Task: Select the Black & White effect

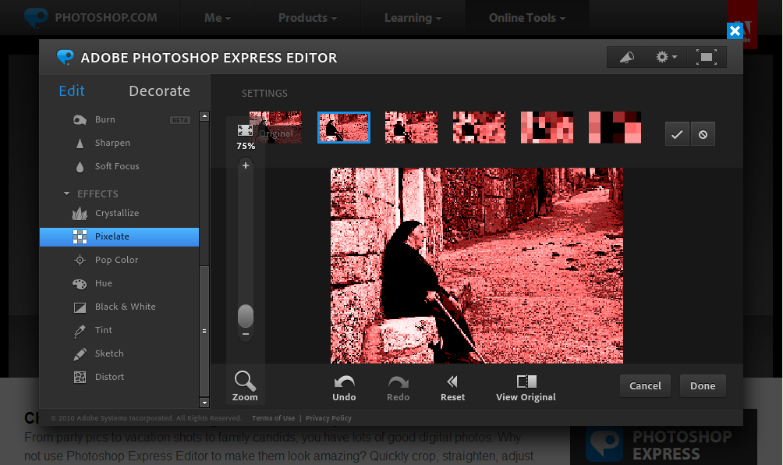Action: point(125,307)
